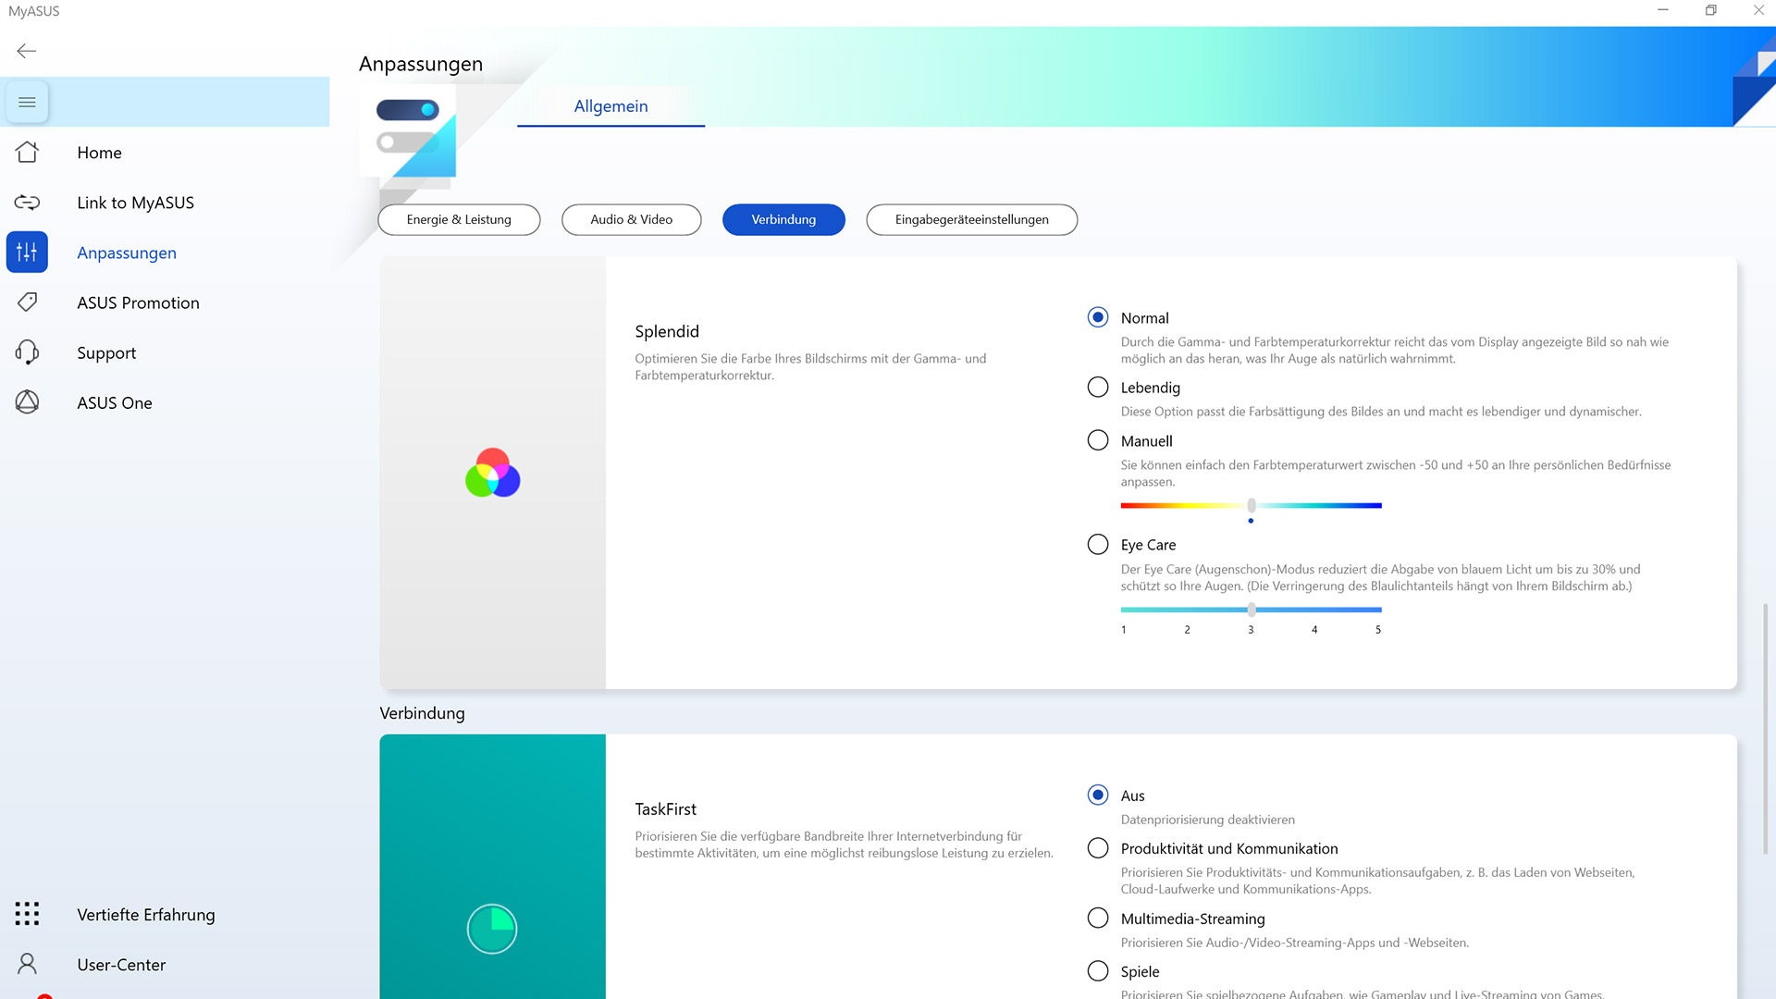Image resolution: width=1776 pixels, height=999 pixels.
Task: Collapse the hamburger menu sidebar
Action: (x=27, y=102)
